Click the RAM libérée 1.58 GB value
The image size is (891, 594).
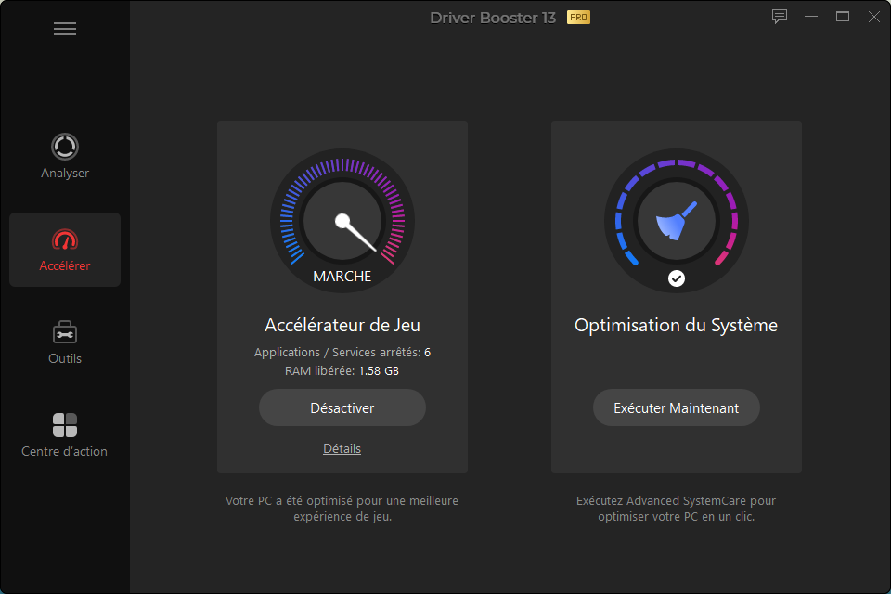(379, 371)
